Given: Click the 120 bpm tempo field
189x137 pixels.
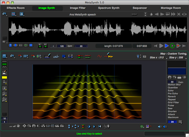Looking at the screenshot, I should [62, 46].
